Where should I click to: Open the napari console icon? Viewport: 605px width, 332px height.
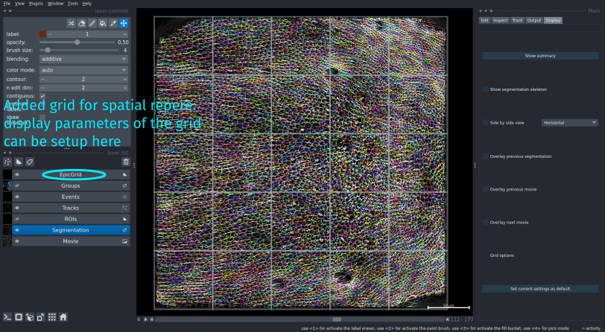point(7,316)
